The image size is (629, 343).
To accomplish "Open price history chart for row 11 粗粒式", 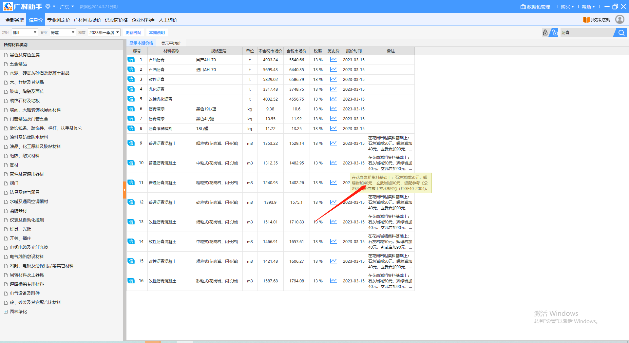I will (333, 182).
